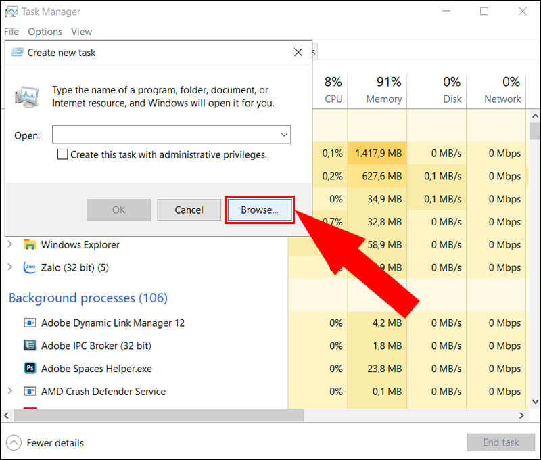Open the View menu
This screenshot has height=460, width=541.
pyautogui.click(x=81, y=32)
